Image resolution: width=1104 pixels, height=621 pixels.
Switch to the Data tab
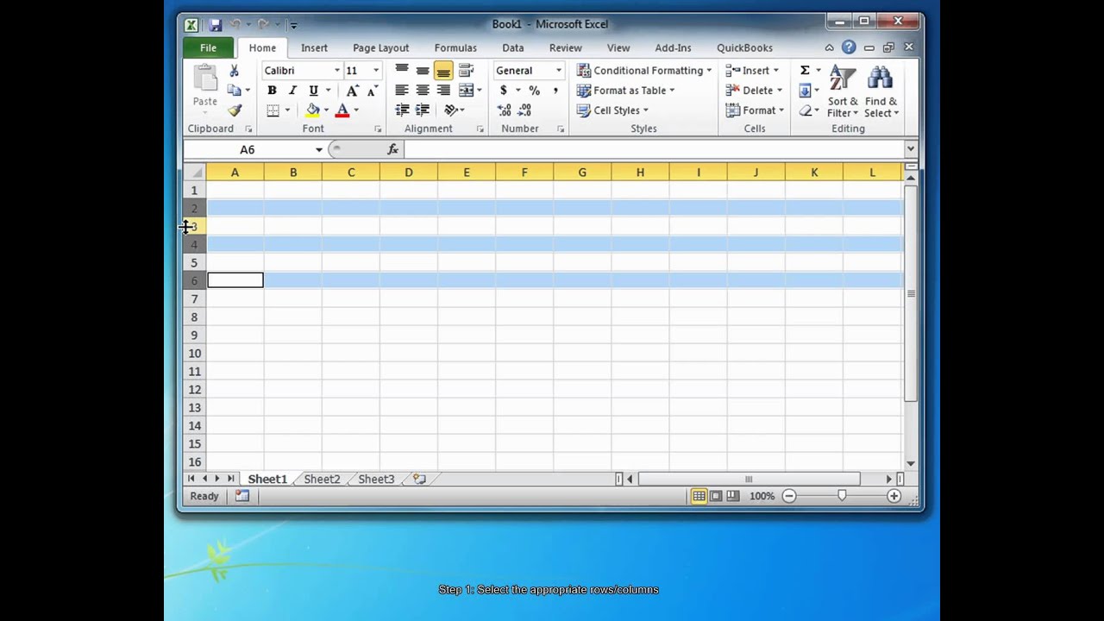coord(513,48)
